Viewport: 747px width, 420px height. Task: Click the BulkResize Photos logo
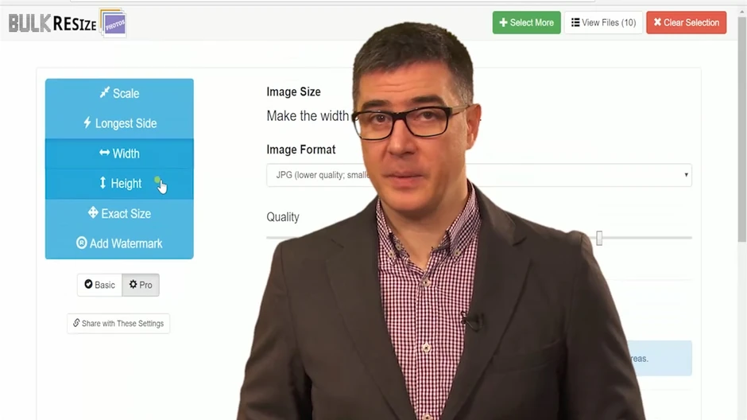coord(68,23)
